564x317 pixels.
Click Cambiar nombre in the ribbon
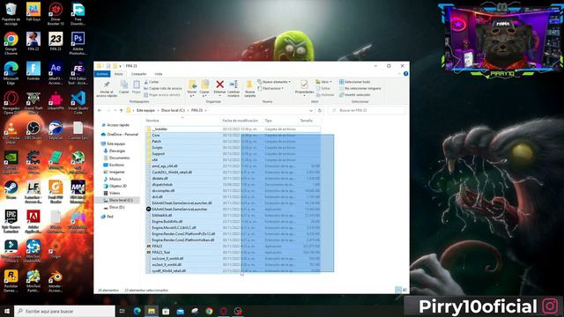[x=234, y=88]
